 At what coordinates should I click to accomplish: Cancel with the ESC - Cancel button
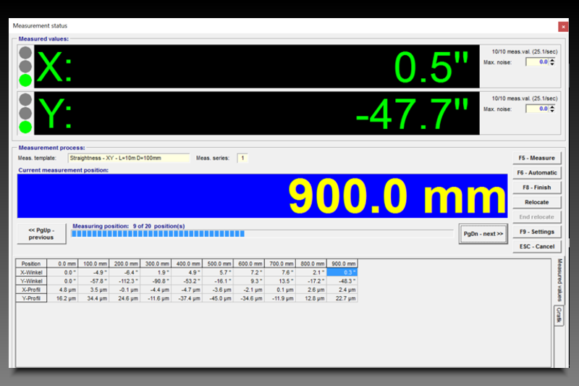[536, 246]
